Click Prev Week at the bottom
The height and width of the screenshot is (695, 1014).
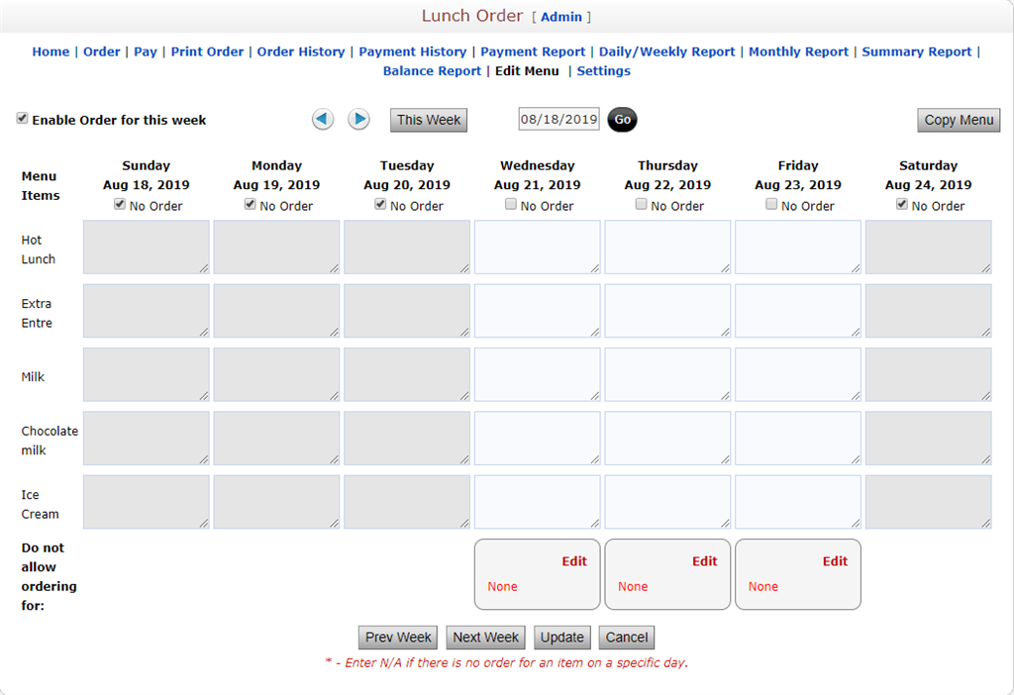pos(397,637)
